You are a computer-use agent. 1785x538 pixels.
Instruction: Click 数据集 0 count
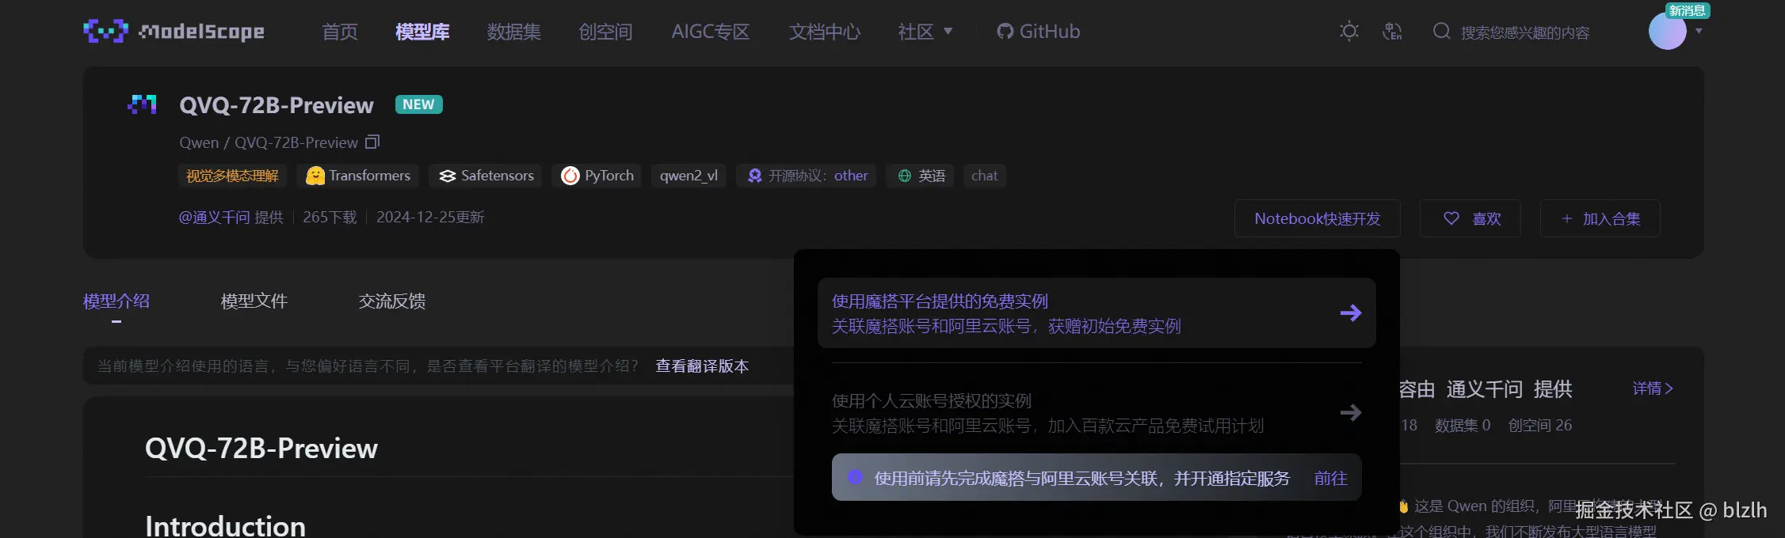pos(1463,426)
